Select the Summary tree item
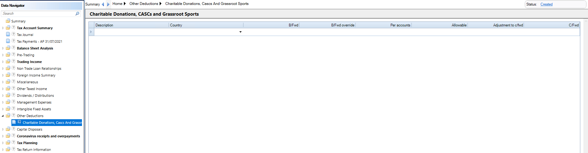Image resolution: width=588 pixels, height=153 pixels. tap(18, 21)
